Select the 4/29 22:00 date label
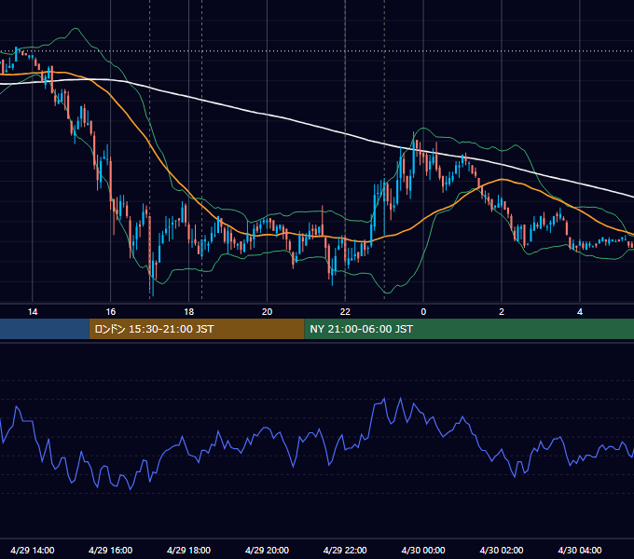The width and height of the screenshot is (634, 559). click(x=345, y=550)
